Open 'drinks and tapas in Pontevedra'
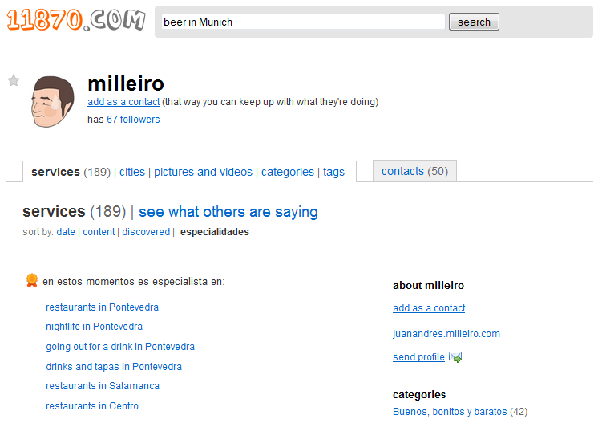 (114, 367)
